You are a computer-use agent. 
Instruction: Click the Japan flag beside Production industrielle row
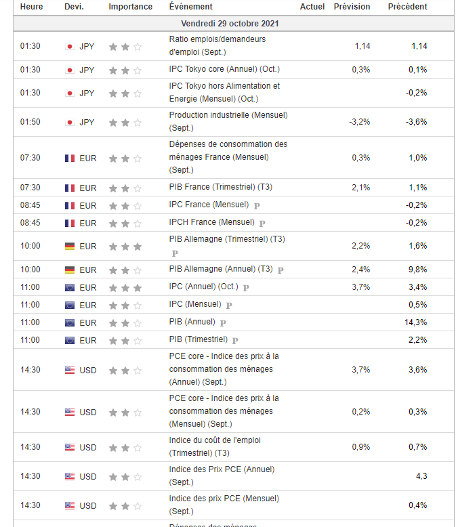[x=69, y=123]
